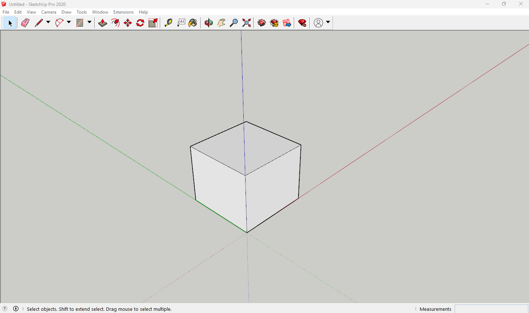Select the Eraser tool
529x313 pixels.
[x=25, y=22]
